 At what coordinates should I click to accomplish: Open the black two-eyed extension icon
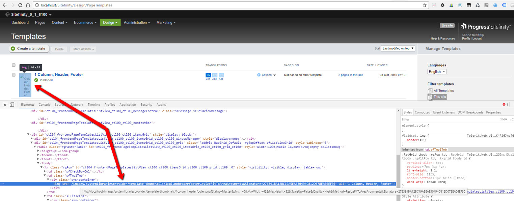coord(469,5)
